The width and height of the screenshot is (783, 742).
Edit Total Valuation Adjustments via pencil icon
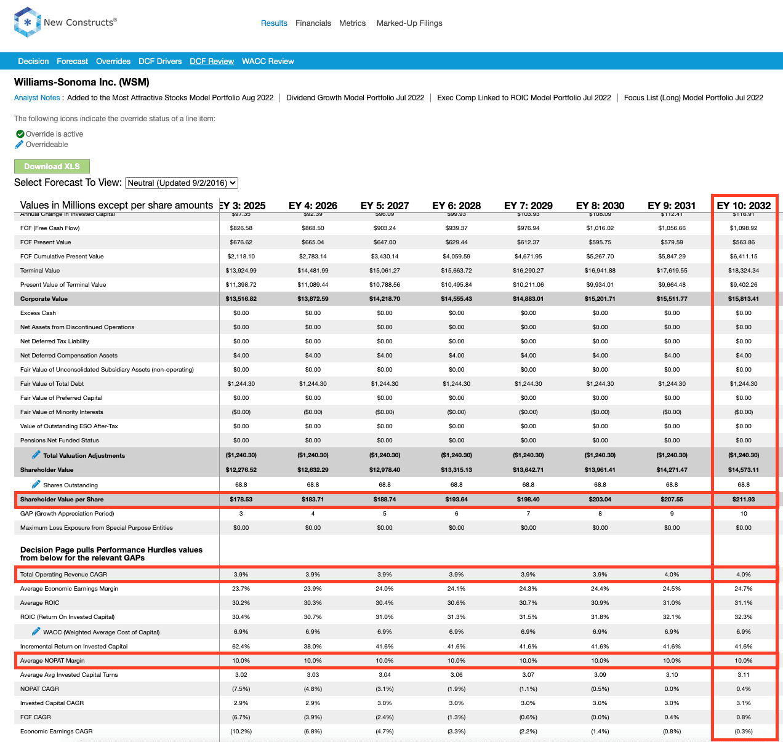[36, 455]
